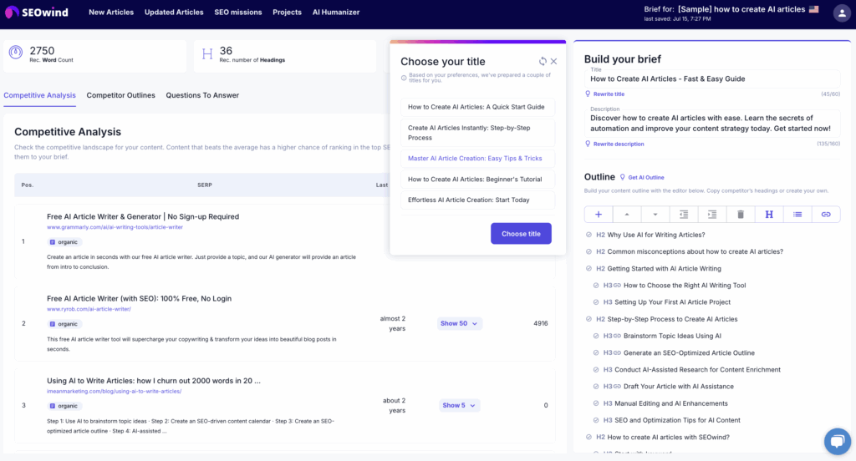Toggle check circle for 'Common misconceptions' heading
Image resolution: width=856 pixels, height=461 pixels.
(x=588, y=251)
